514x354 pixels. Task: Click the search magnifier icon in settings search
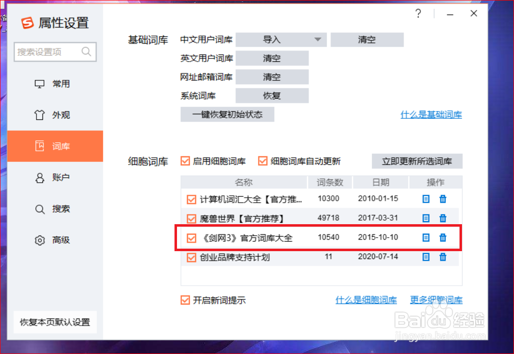[x=86, y=52]
